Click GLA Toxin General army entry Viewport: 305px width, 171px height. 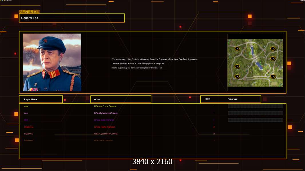(x=103, y=141)
